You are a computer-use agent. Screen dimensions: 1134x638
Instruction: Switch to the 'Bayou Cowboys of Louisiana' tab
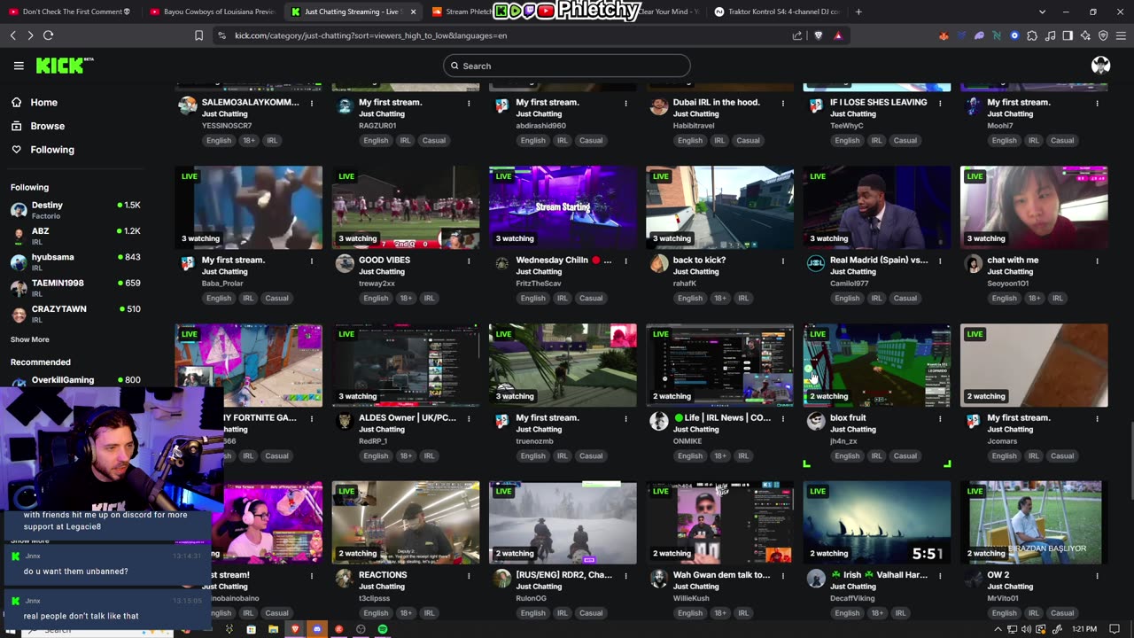click(x=212, y=12)
